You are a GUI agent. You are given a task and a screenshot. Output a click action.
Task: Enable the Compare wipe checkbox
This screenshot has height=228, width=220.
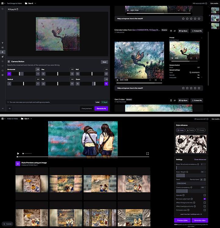205,210
